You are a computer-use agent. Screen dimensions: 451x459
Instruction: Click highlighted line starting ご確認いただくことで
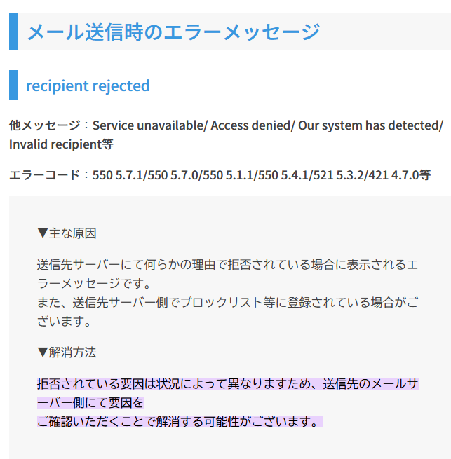179,422
